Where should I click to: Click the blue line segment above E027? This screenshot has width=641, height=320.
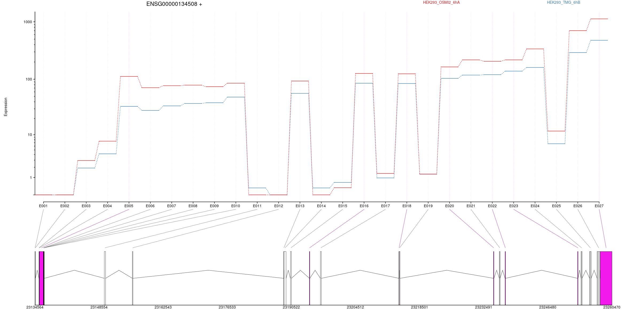(x=599, y=40)
